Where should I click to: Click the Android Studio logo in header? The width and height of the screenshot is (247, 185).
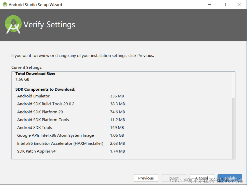pyautogui.click(x=13, y=24)
